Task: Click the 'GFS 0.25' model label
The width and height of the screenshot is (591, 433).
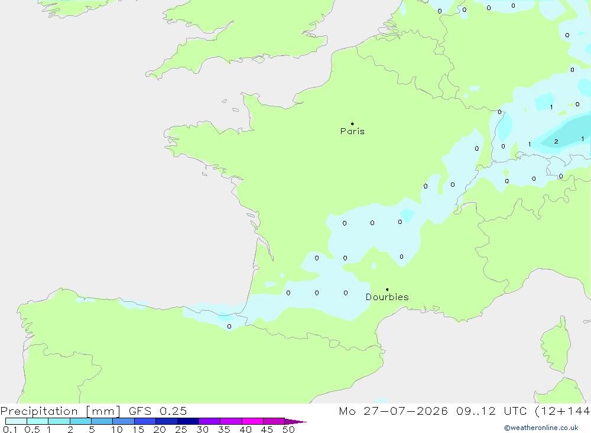Action: [158, 411]
